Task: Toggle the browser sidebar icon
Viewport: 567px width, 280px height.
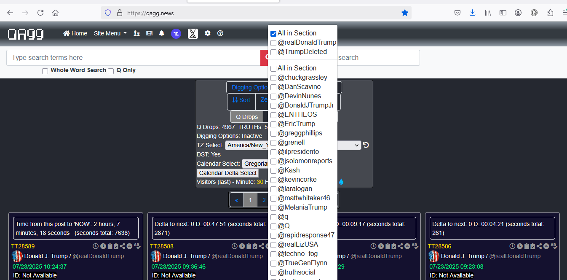Action: pyautogui.click(x=503, y=13)
